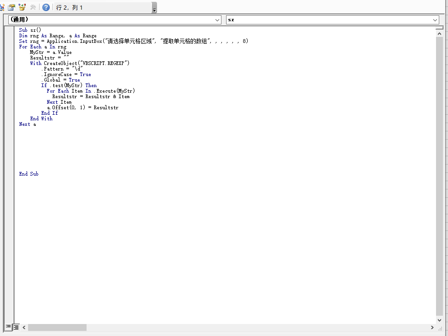Switch to Full Module View button
448x336 pixels.
(x=16, y=327)
